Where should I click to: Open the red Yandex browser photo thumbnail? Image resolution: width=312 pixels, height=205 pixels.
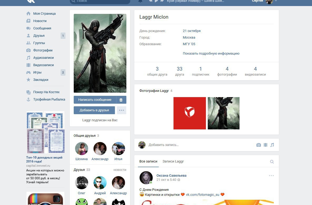point(190,113)
